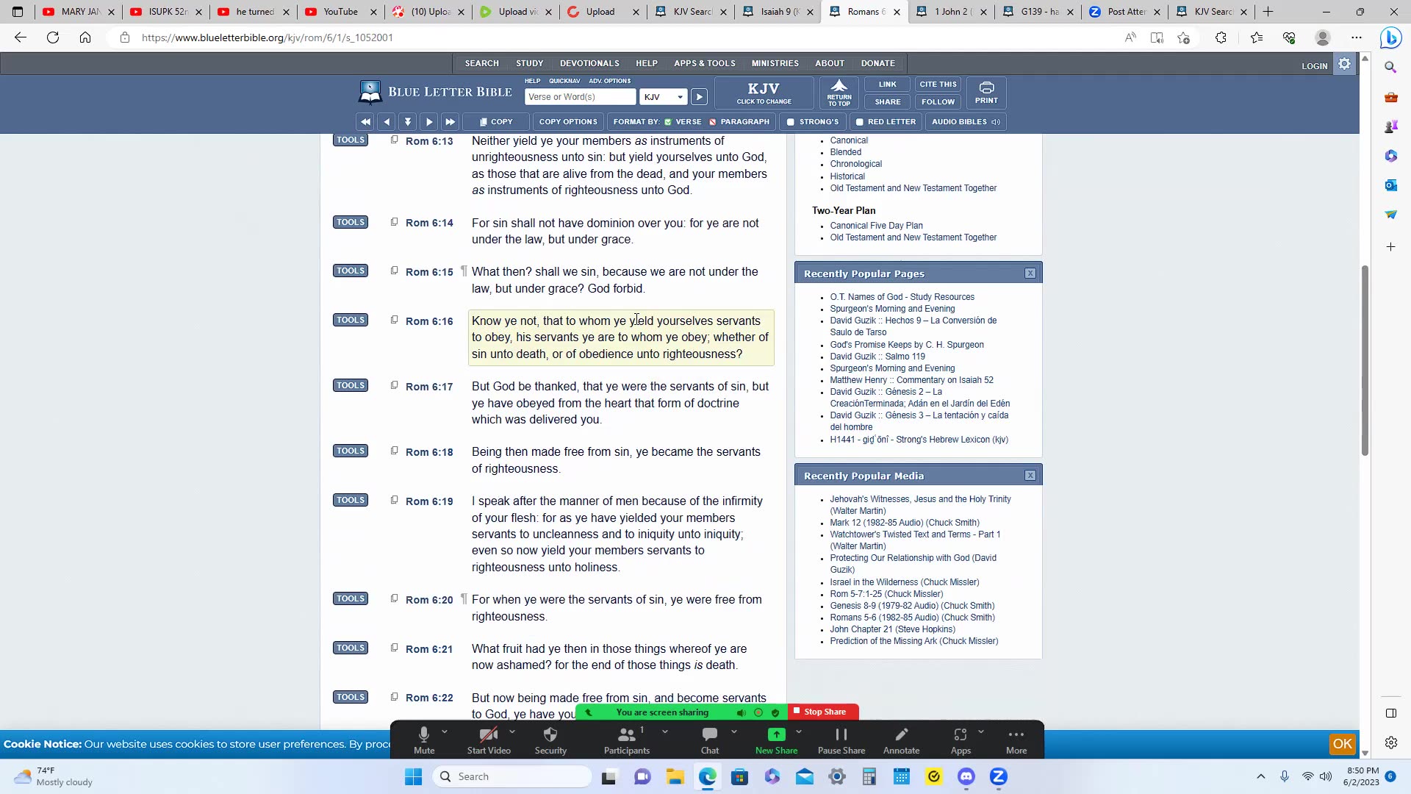
Task: Click the copy icon beside Rom 6:16
Action: (394, 320)
